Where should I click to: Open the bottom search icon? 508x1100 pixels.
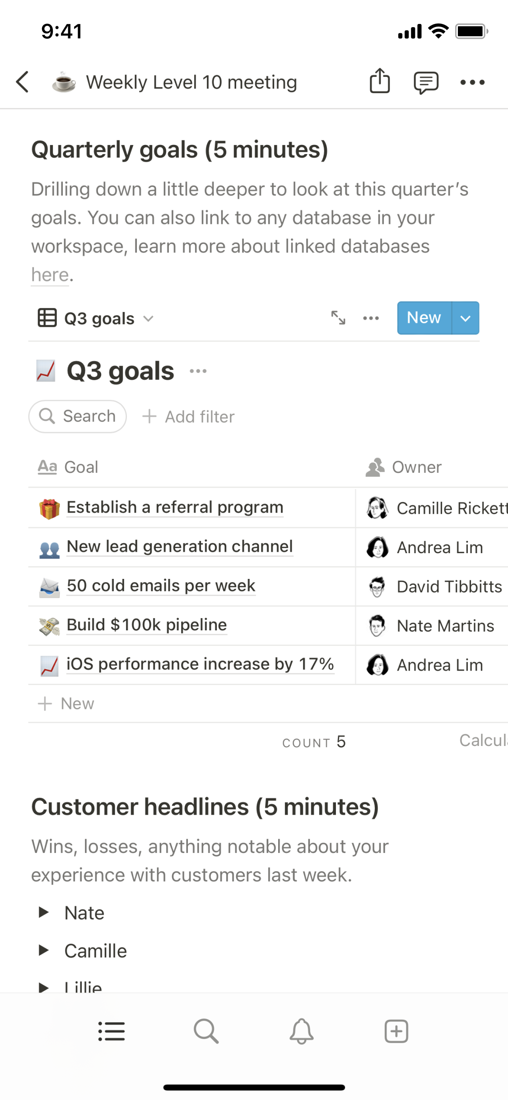point(206,1031)
